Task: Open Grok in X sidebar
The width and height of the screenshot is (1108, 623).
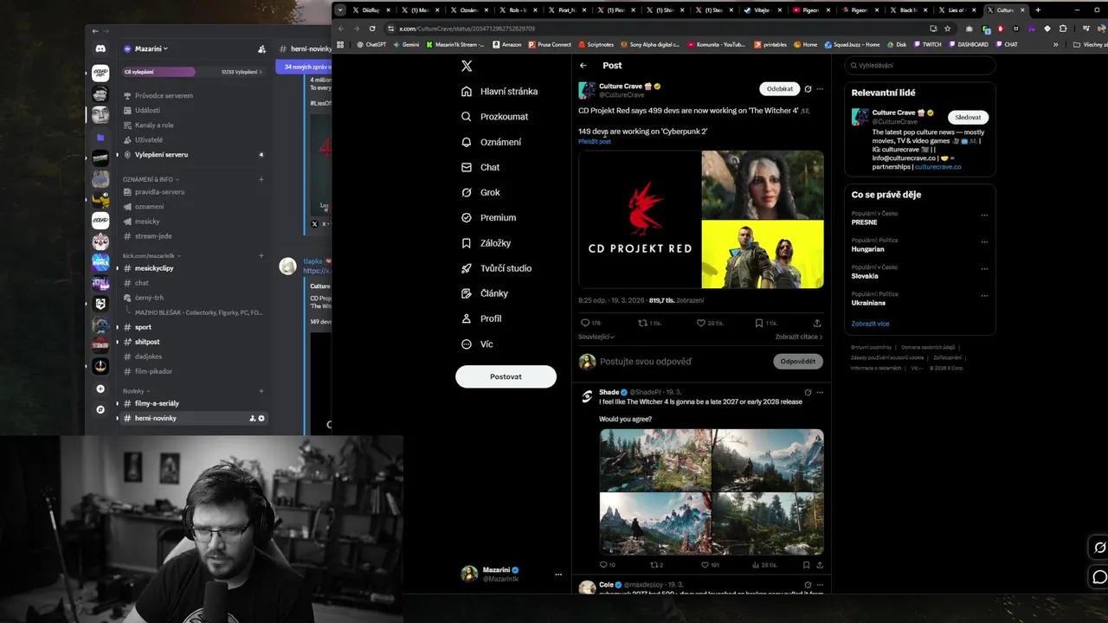Action: point(480,192)
